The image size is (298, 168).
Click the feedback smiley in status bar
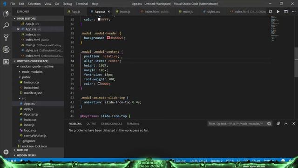point(283,161)
